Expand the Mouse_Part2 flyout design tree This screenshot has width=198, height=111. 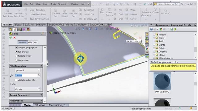point(48,33)
